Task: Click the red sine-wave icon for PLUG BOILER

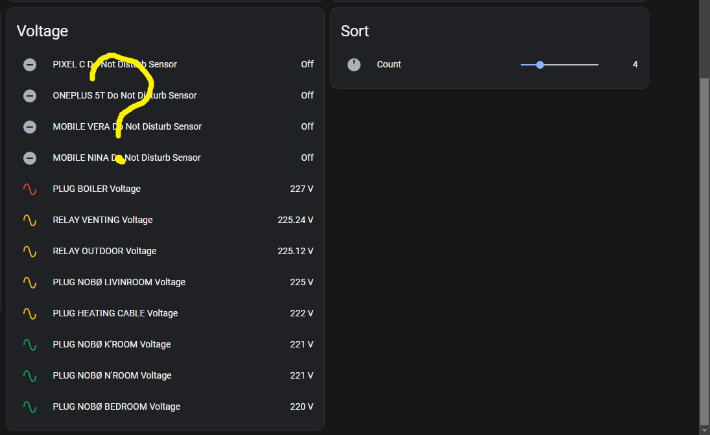Action: (x=30, y=189)
